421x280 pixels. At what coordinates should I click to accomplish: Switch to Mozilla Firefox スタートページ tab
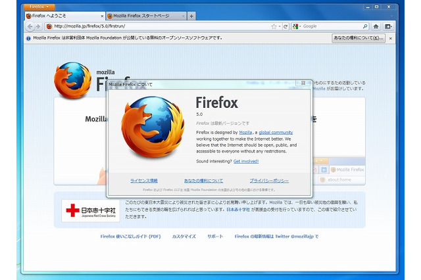pyautogui.click(x=146, y=16)
